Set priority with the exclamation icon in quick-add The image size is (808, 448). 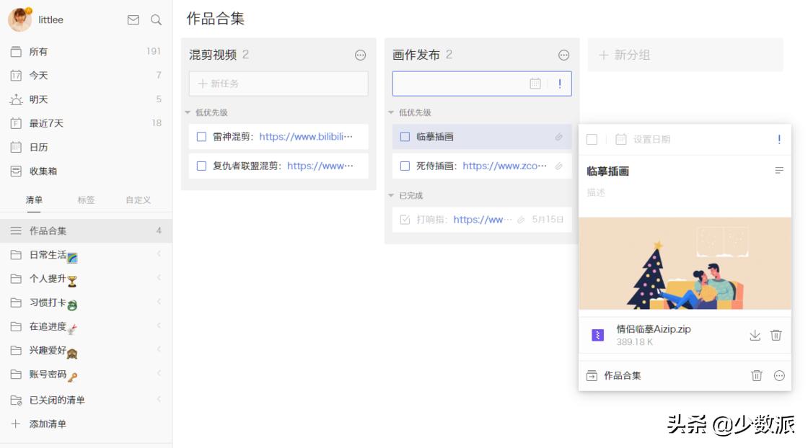point(561,83)
